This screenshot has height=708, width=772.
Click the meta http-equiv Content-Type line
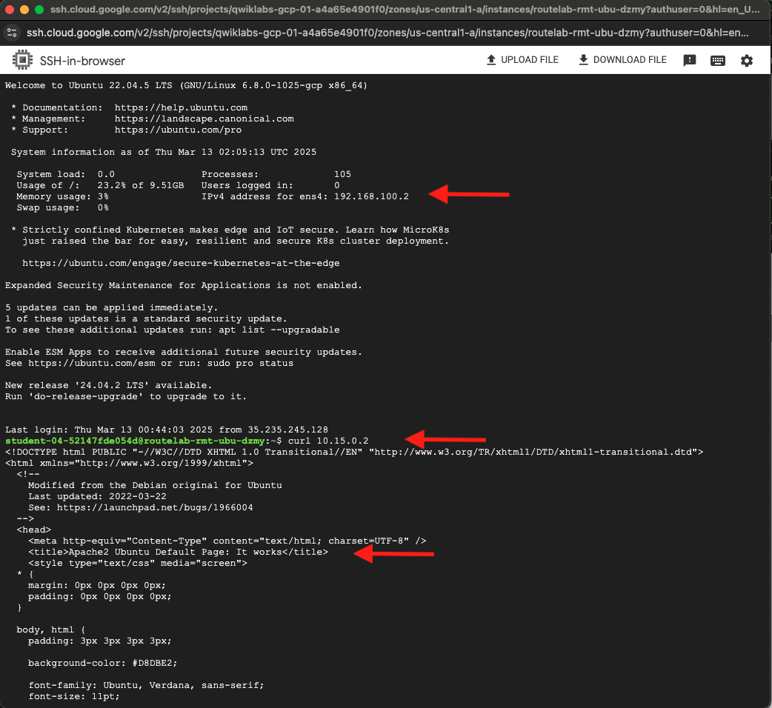coord(227,541)
